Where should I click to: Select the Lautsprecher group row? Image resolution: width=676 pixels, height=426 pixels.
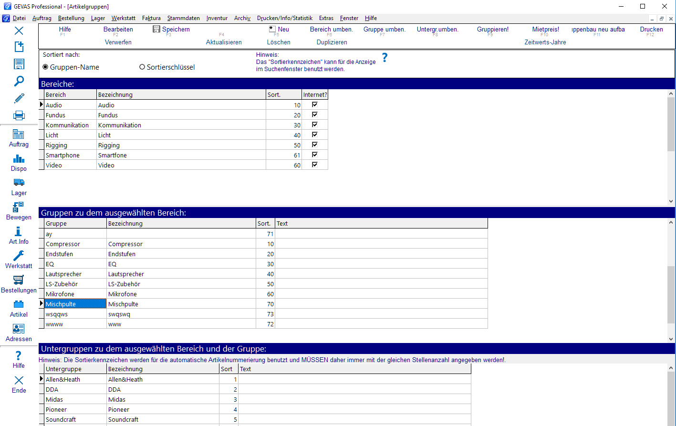coord(266,274)
